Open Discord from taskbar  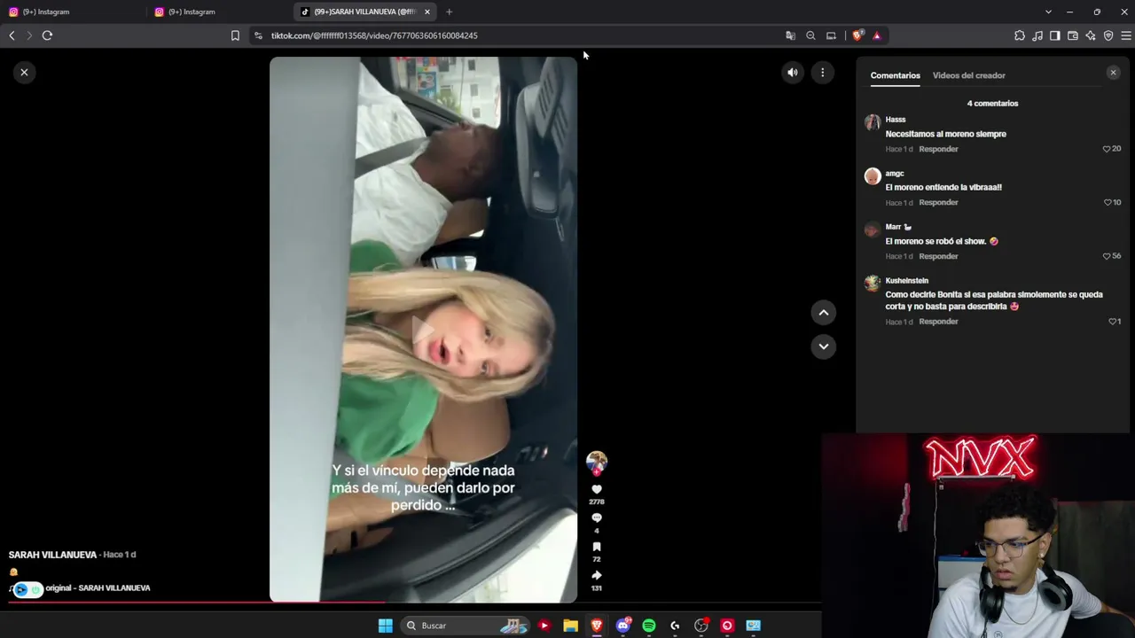point(623,626)
